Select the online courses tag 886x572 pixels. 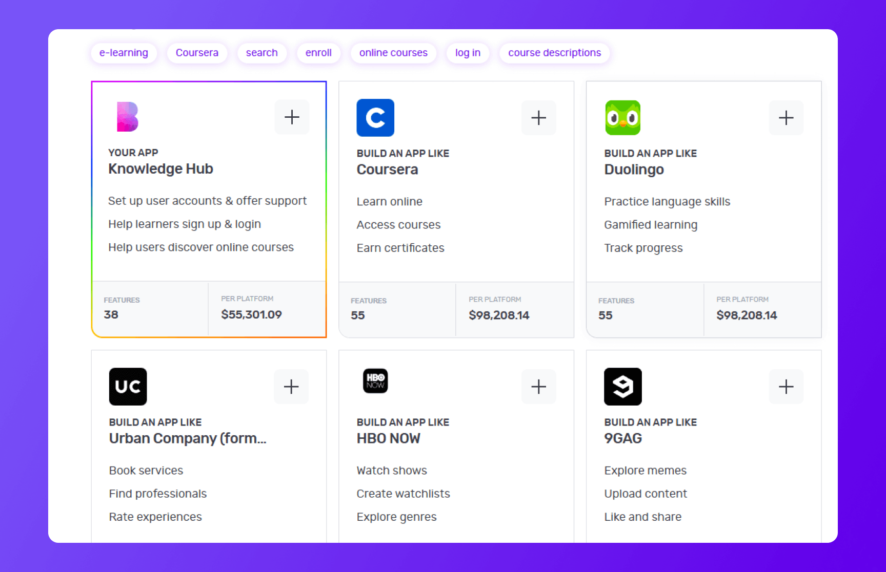(x=393, y=53)
